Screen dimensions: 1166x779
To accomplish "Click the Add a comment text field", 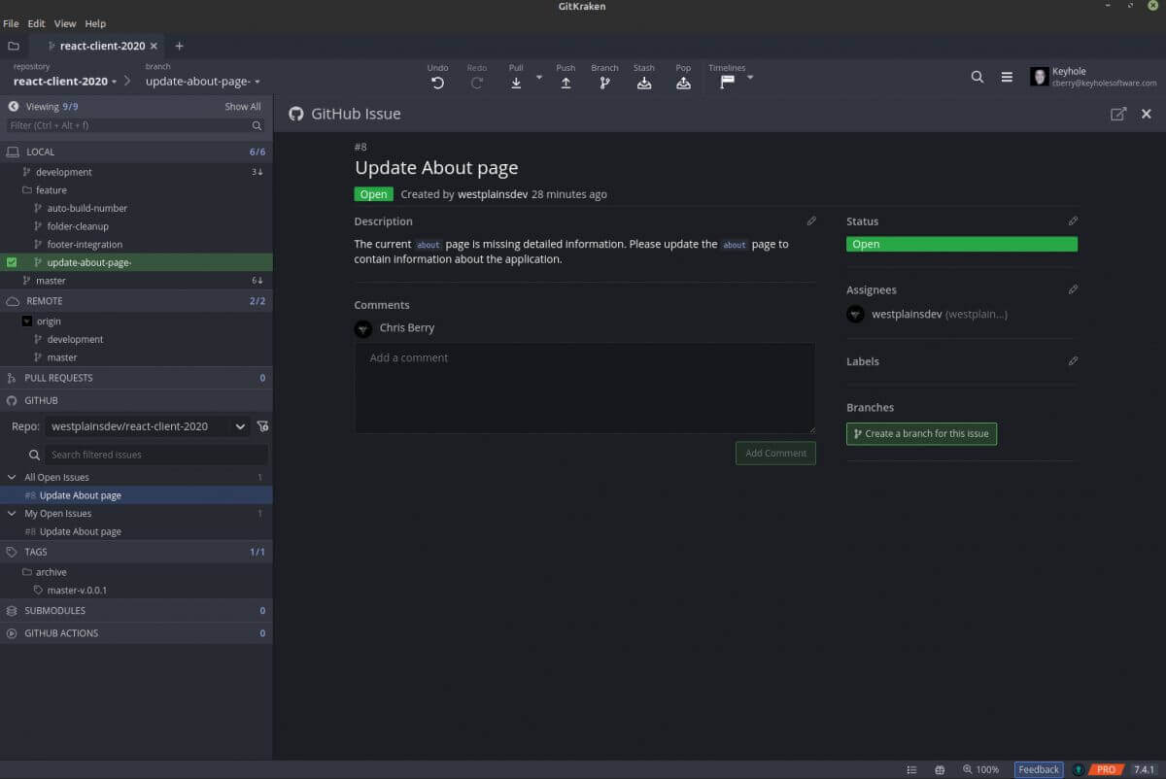I will point(584,389).
